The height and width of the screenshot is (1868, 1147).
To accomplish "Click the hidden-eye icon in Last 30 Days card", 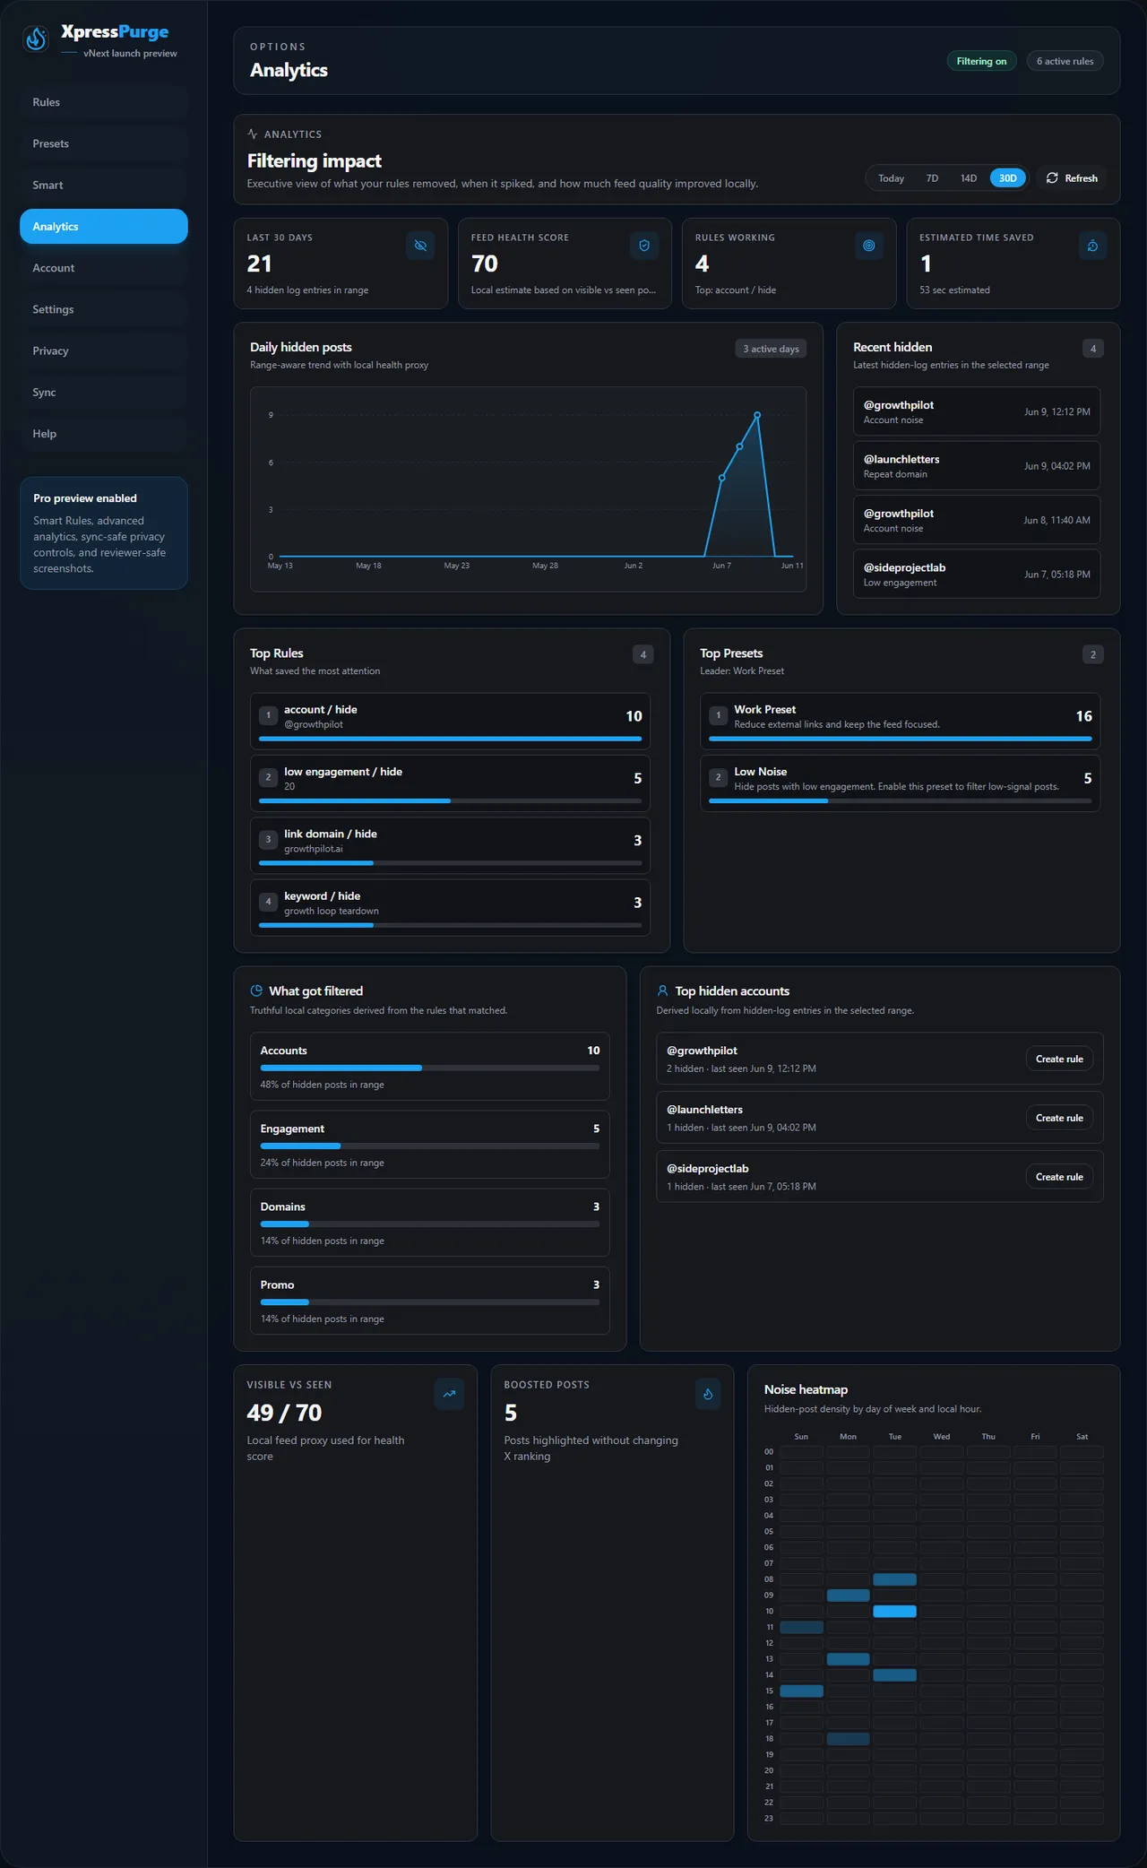I will 420,246.
